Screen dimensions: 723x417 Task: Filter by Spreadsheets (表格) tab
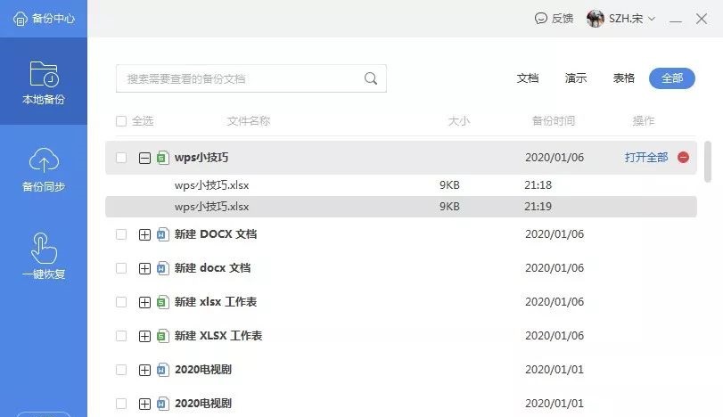(623, 78)
